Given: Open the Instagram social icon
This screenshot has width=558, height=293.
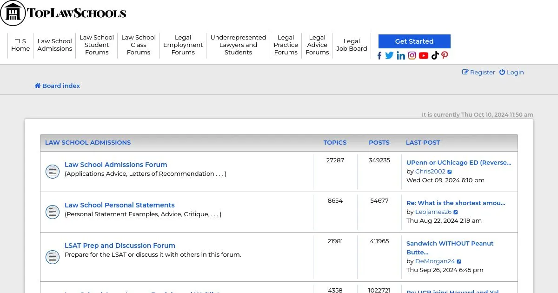Looking at the screenshot, I should click(x=412, y=56).
